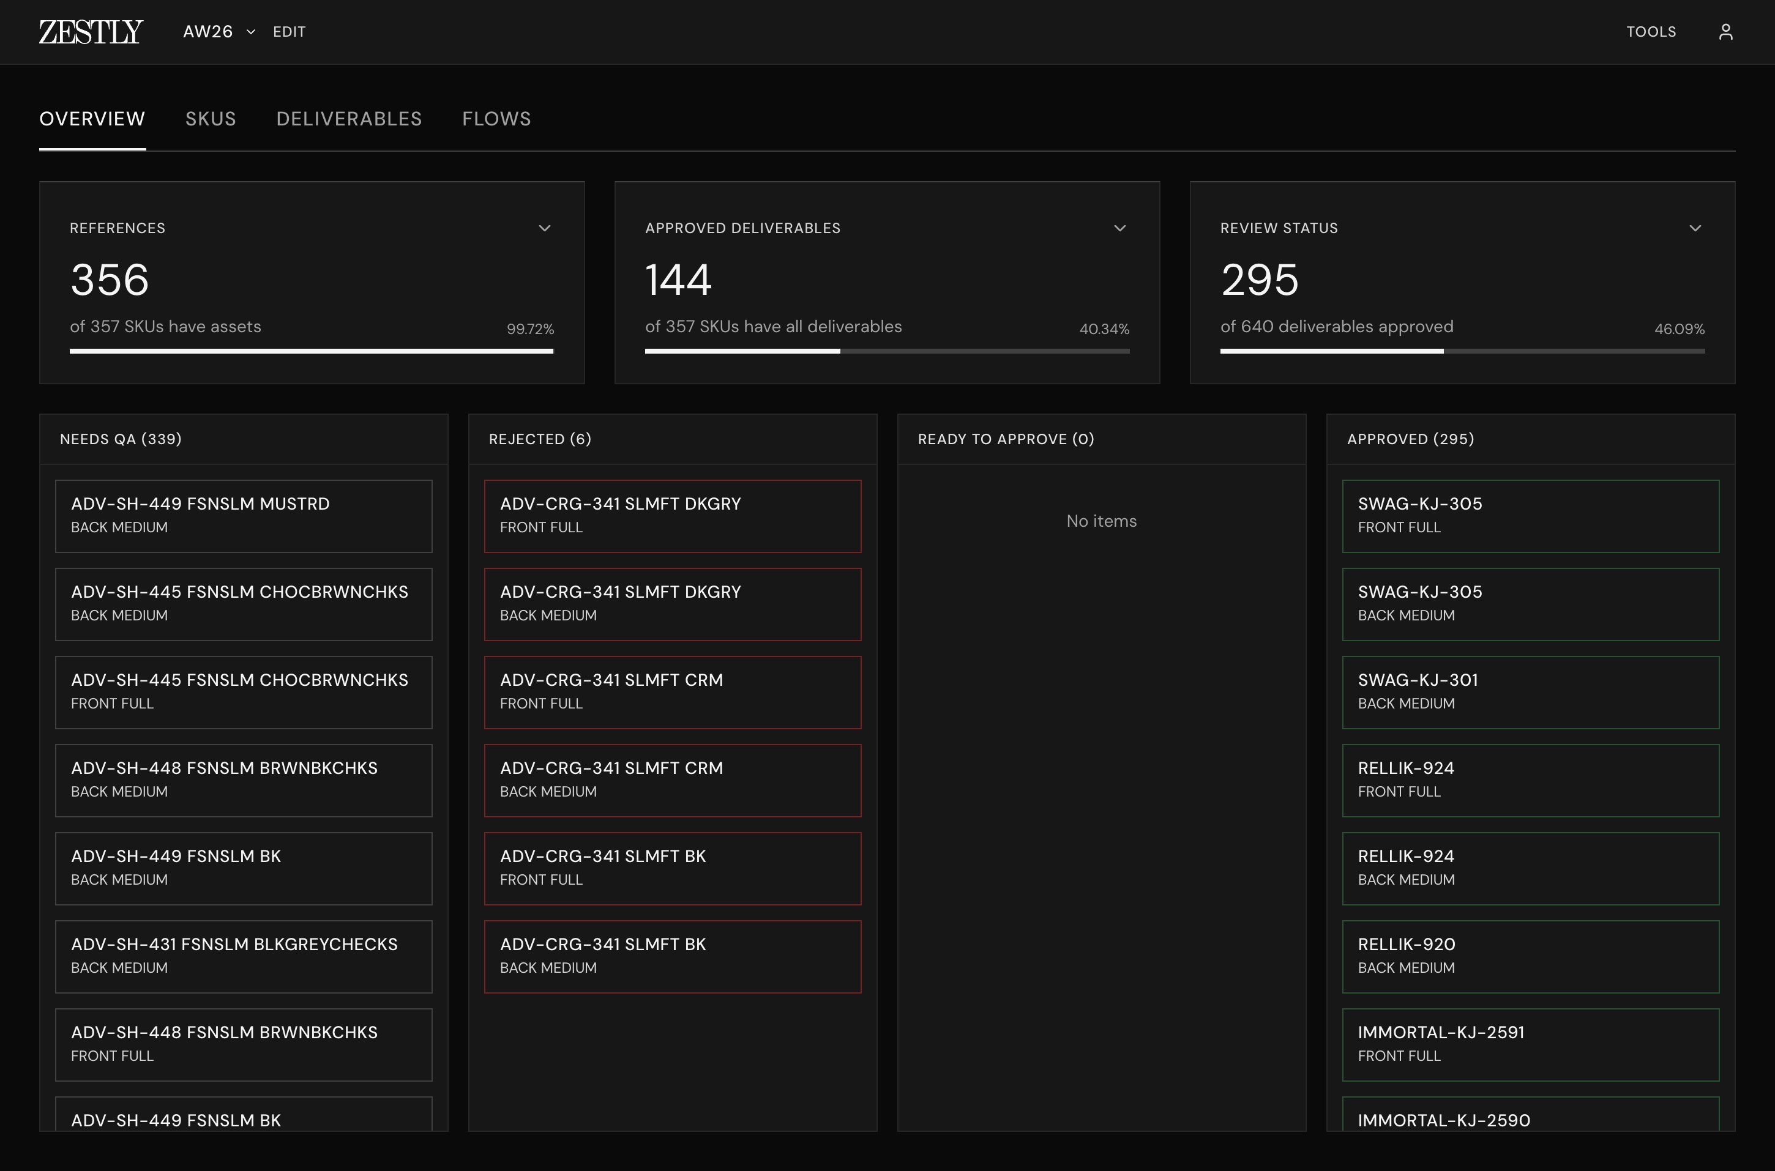Select IMMORTAL-KJ-2591 front full approved card
The height and width of the screenshot is (1171, 1775).
coord(1530,1044)
